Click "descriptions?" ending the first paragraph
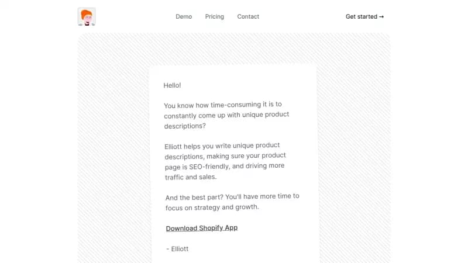Image resolution: width=468 pixels, height=263 pixels. click(185, 126)
